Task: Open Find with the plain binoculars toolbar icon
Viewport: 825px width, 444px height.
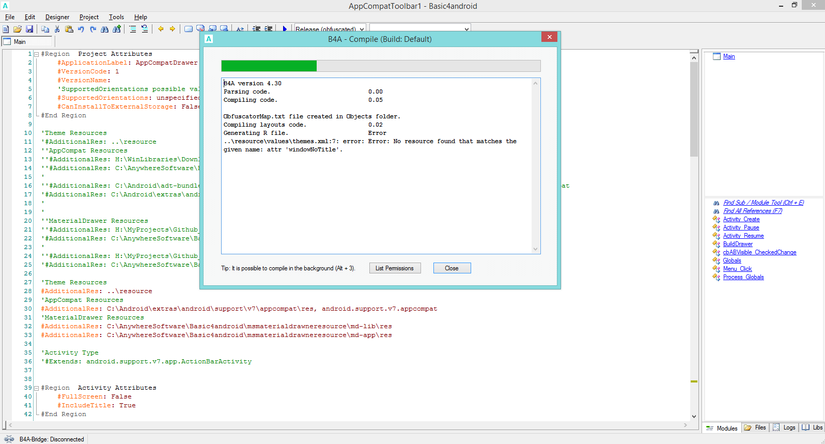Action: point(105,29)
